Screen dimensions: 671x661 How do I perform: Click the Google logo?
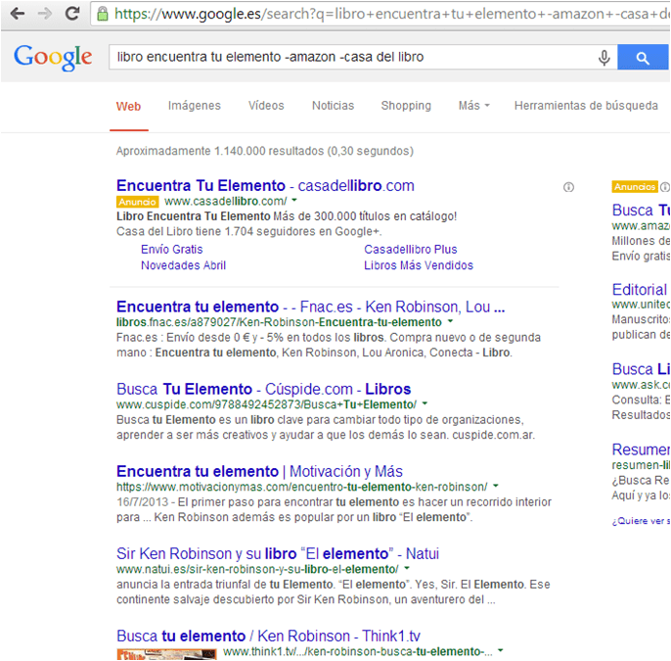53,58
